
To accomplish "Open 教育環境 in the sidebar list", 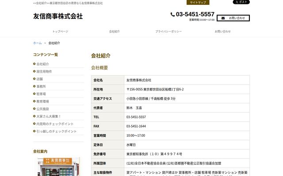I will [x=42, y=102].
